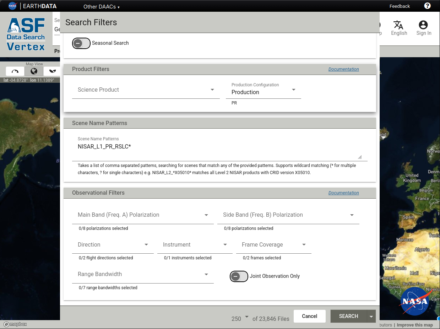Click '0/8 polarizations selected' under Main Band

(x=103, y=228)
